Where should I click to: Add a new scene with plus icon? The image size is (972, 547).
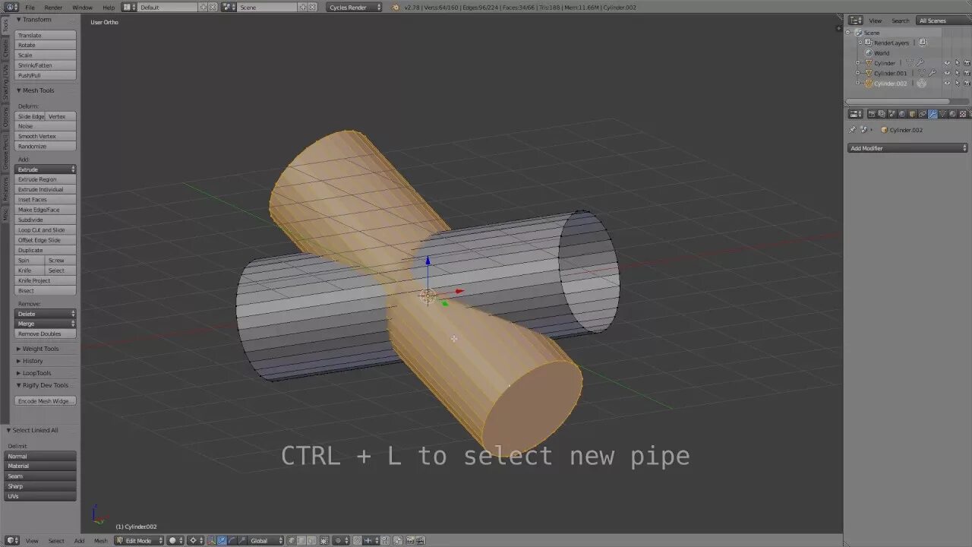click(x=303, y=7)
